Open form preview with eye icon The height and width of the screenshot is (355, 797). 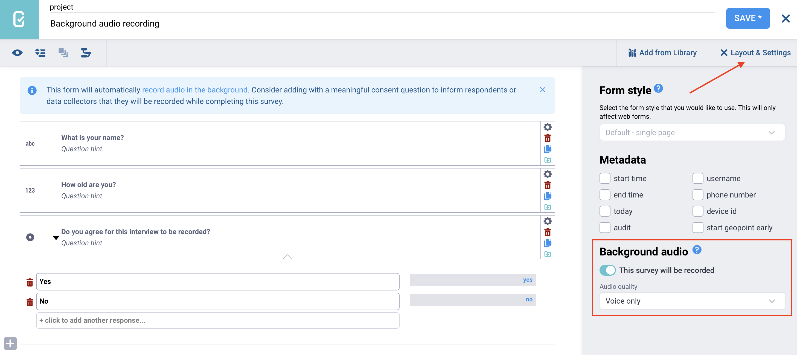[17, 53]
